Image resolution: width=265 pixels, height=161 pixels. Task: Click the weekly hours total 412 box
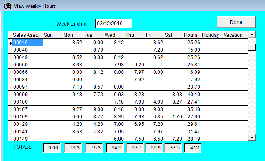tap(193, 148)
